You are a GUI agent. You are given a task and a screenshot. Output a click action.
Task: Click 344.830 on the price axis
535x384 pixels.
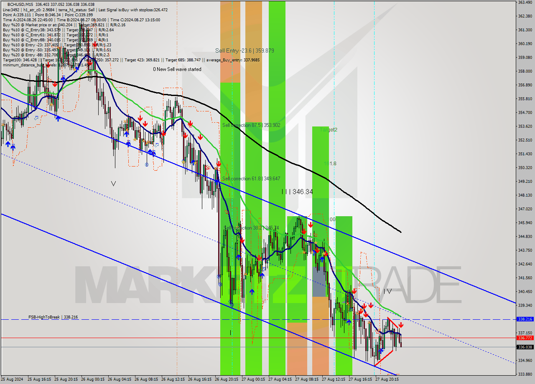525,237
